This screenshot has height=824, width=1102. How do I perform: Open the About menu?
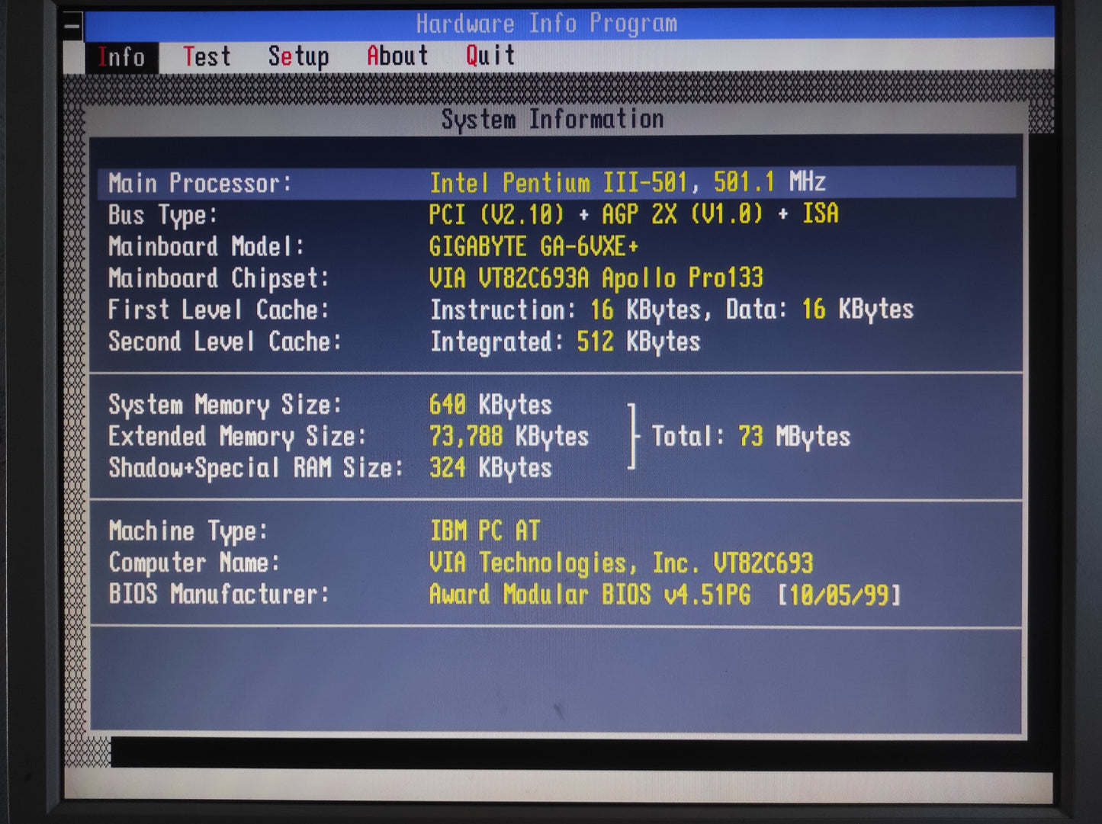(x=397, y=56)
